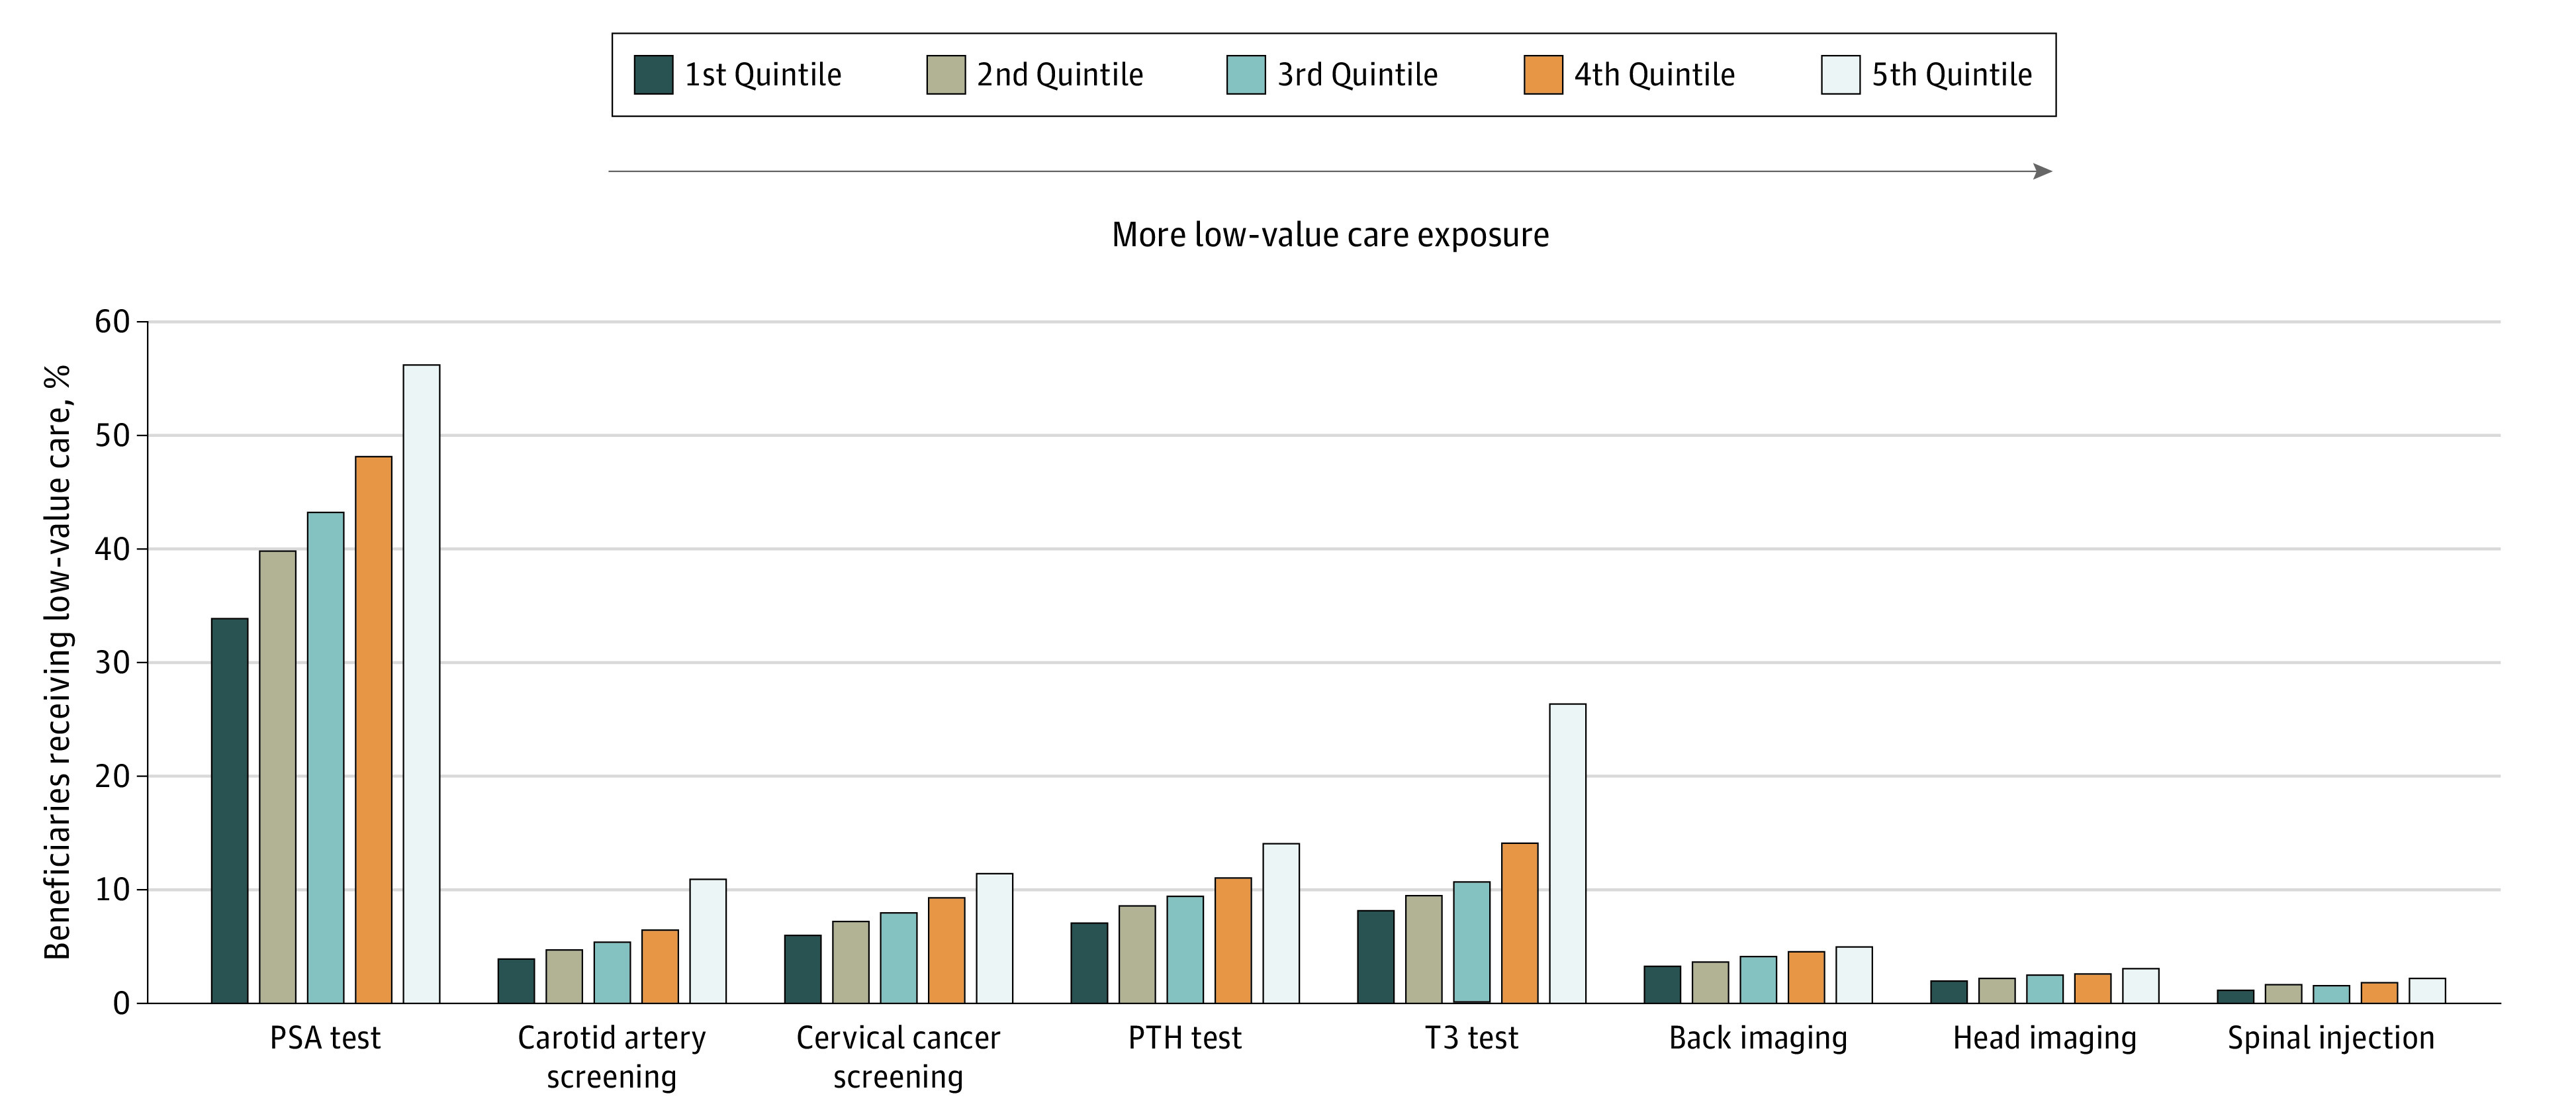The image size is (2576, 1120).
Task: Click the Carotid artery screening 5th quintile bar
Action: pos(708,941)
